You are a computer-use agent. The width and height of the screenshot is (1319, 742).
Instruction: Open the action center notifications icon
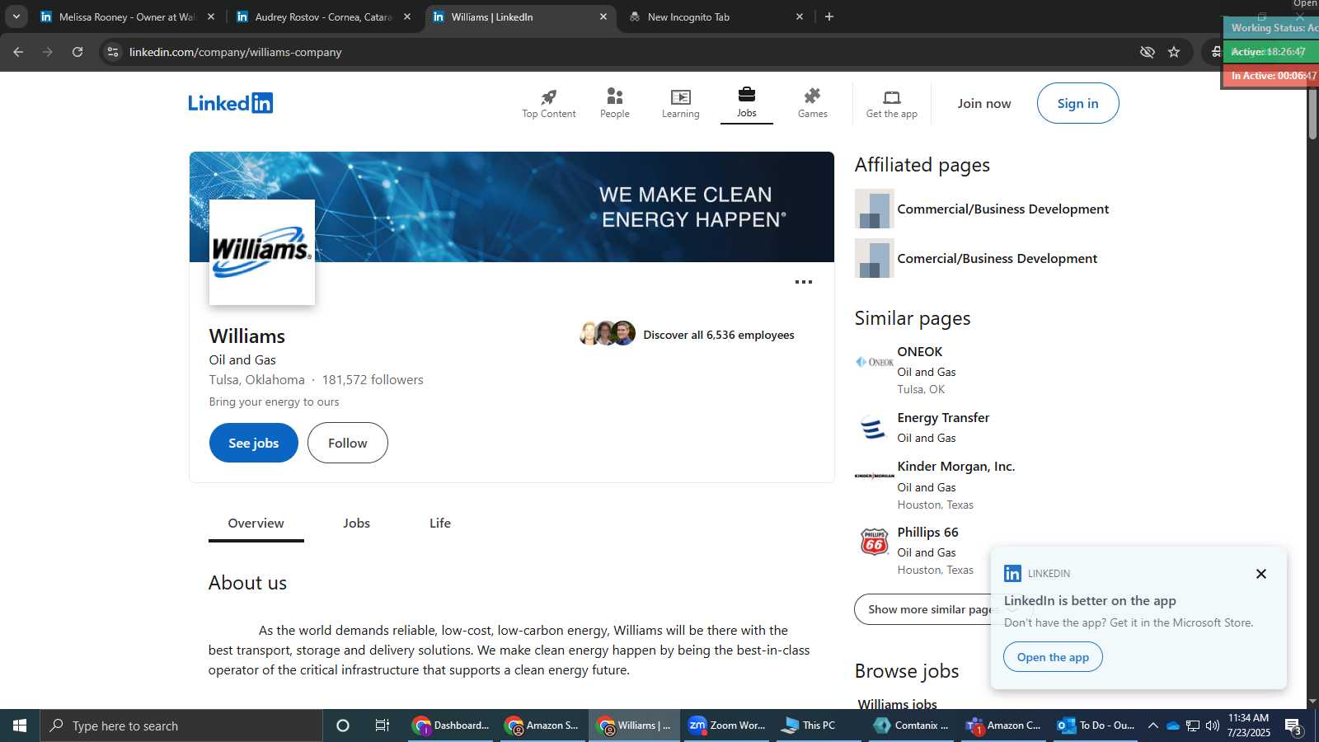pos(1293,726)
